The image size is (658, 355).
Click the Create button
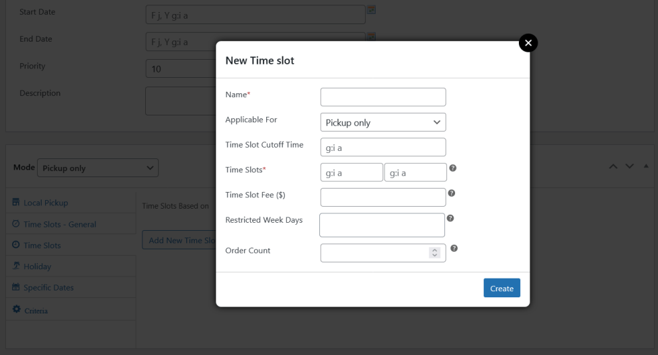[x=501, y=288]
